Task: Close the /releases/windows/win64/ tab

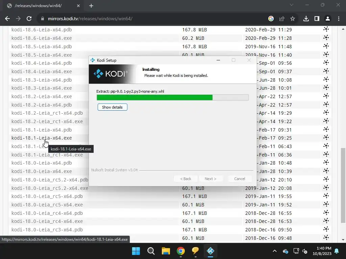Action: (x=78, y=6)
